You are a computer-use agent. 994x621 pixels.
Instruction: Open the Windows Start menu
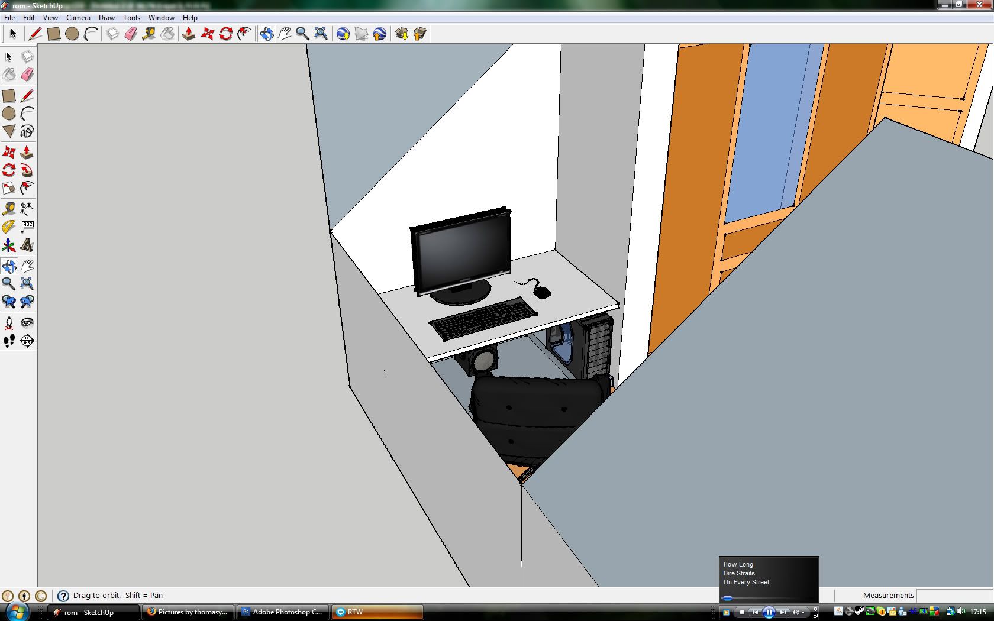(x=17, y=612)
